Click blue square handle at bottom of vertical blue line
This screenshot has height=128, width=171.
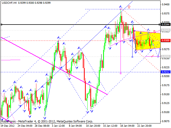pos(133,57)
